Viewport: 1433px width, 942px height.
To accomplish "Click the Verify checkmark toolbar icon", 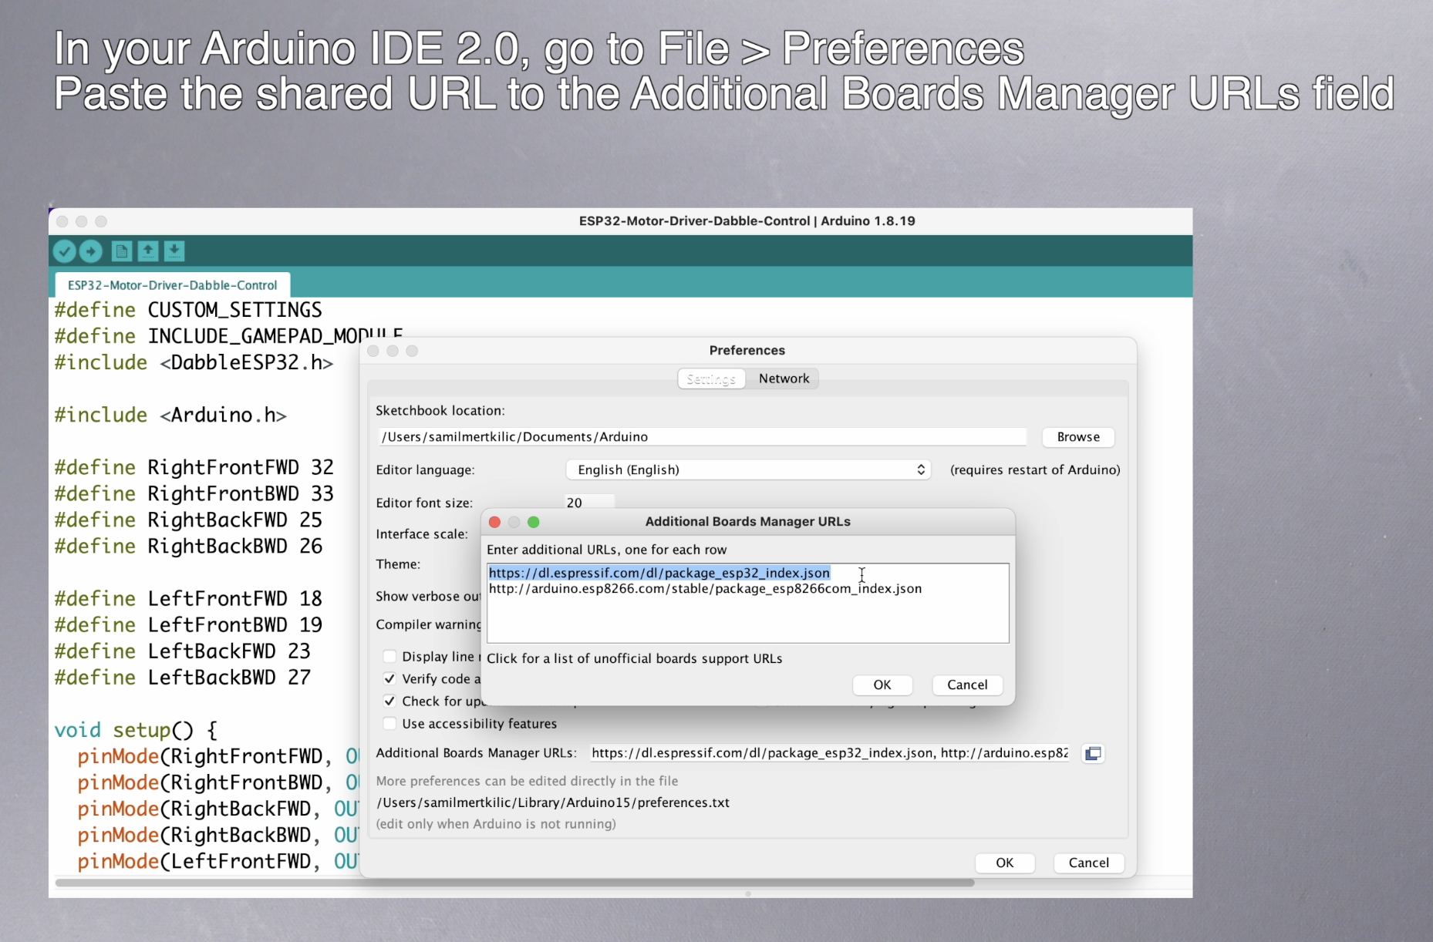I will coord(65,251).
